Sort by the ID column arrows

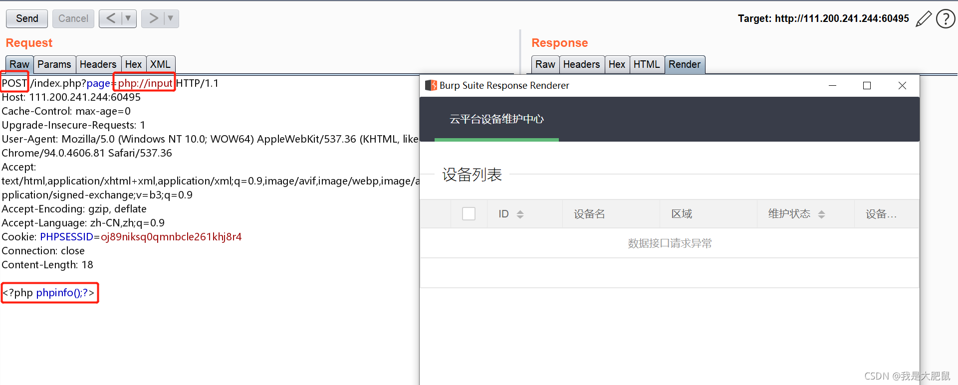[520, 214]
